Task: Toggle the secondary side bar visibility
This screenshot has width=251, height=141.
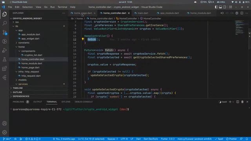Action: [225, 7]
